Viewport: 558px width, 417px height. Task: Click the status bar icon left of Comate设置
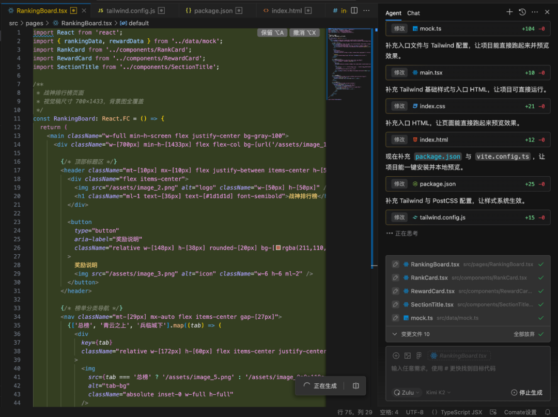click(493, 412)
